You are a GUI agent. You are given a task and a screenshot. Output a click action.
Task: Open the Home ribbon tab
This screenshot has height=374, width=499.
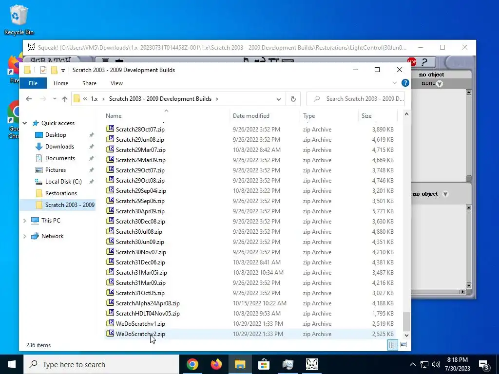coord(61,83)
